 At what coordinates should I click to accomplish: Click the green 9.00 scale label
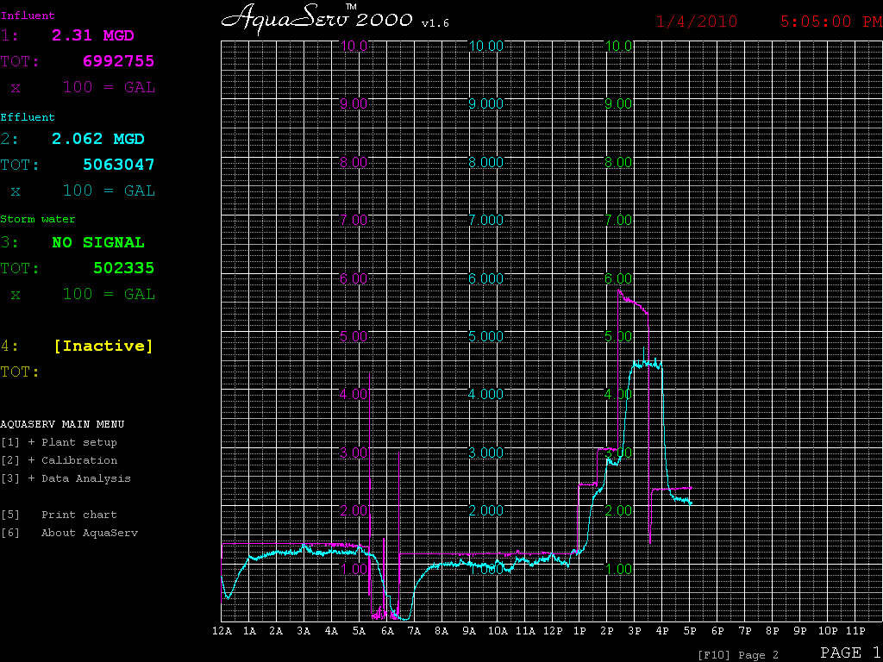[x=617, y=103]
